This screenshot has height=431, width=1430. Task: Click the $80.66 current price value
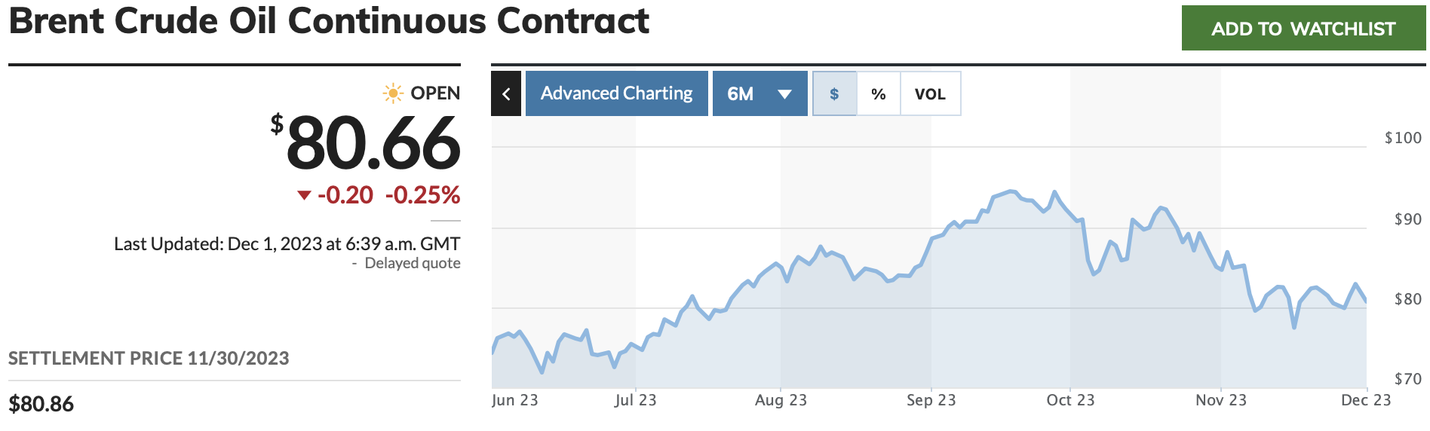pyautogui.click(x=373, y=143)
